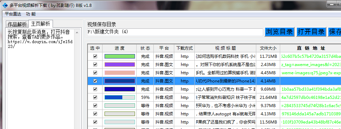341x129 pixels.
Task: Open the 功能 menu
Action: pos(31,14)
